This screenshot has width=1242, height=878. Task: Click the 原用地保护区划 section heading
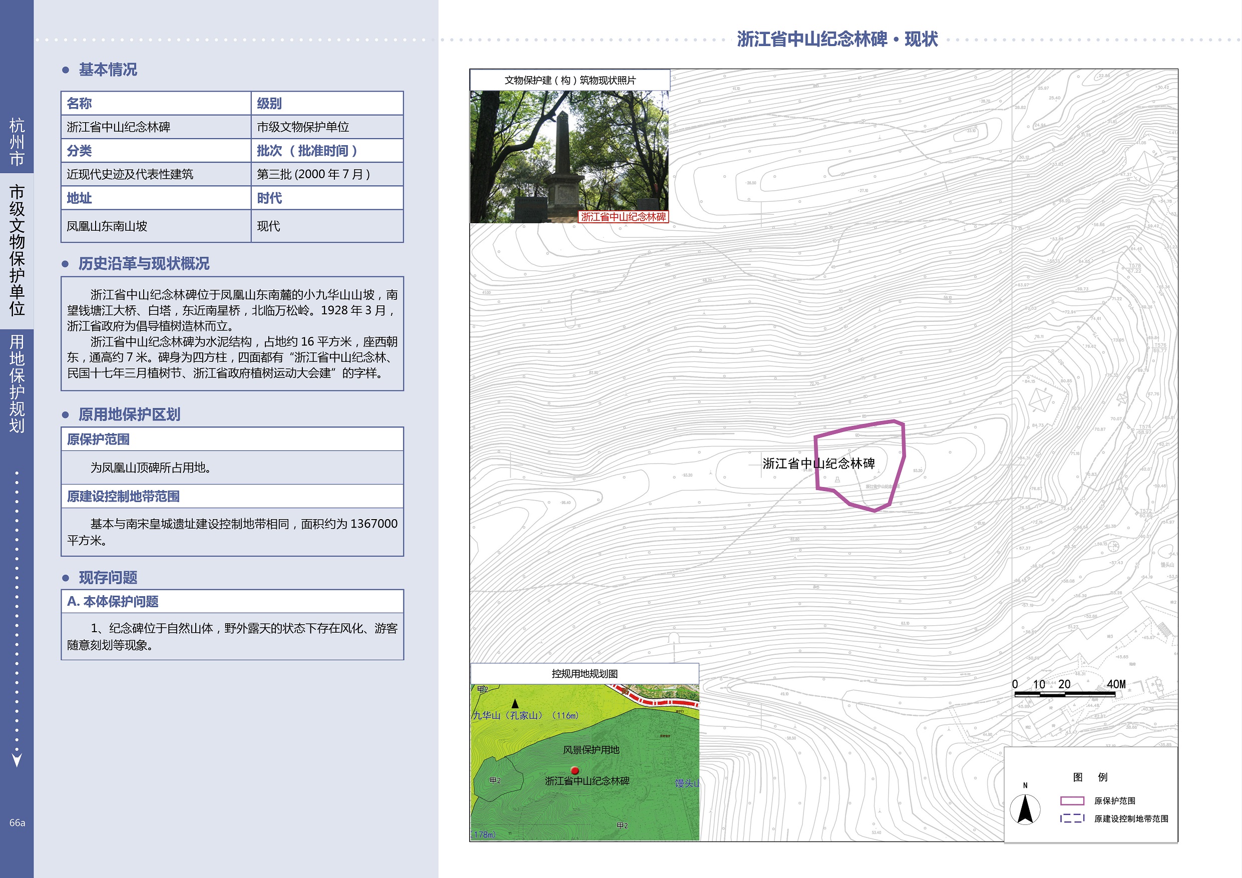pos(129,415)
